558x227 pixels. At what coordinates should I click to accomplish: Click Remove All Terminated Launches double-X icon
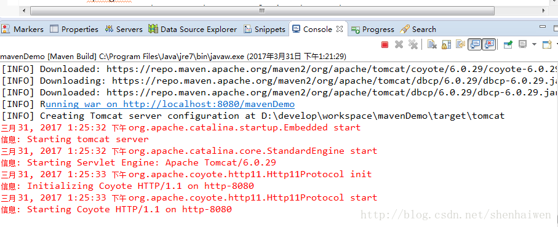(x=413, y=44)
